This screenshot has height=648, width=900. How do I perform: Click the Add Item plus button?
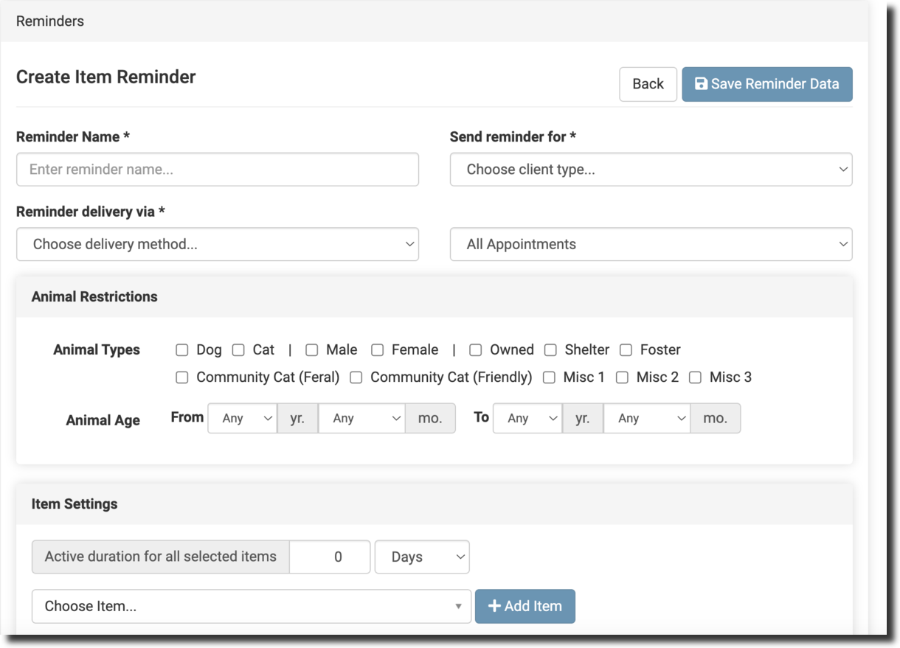click(x=525, y=606)
